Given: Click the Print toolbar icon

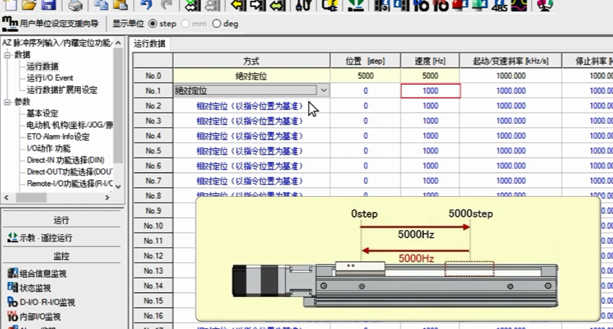Looking at the screenshot, I should pyautogui.click(x=75, y=5).
